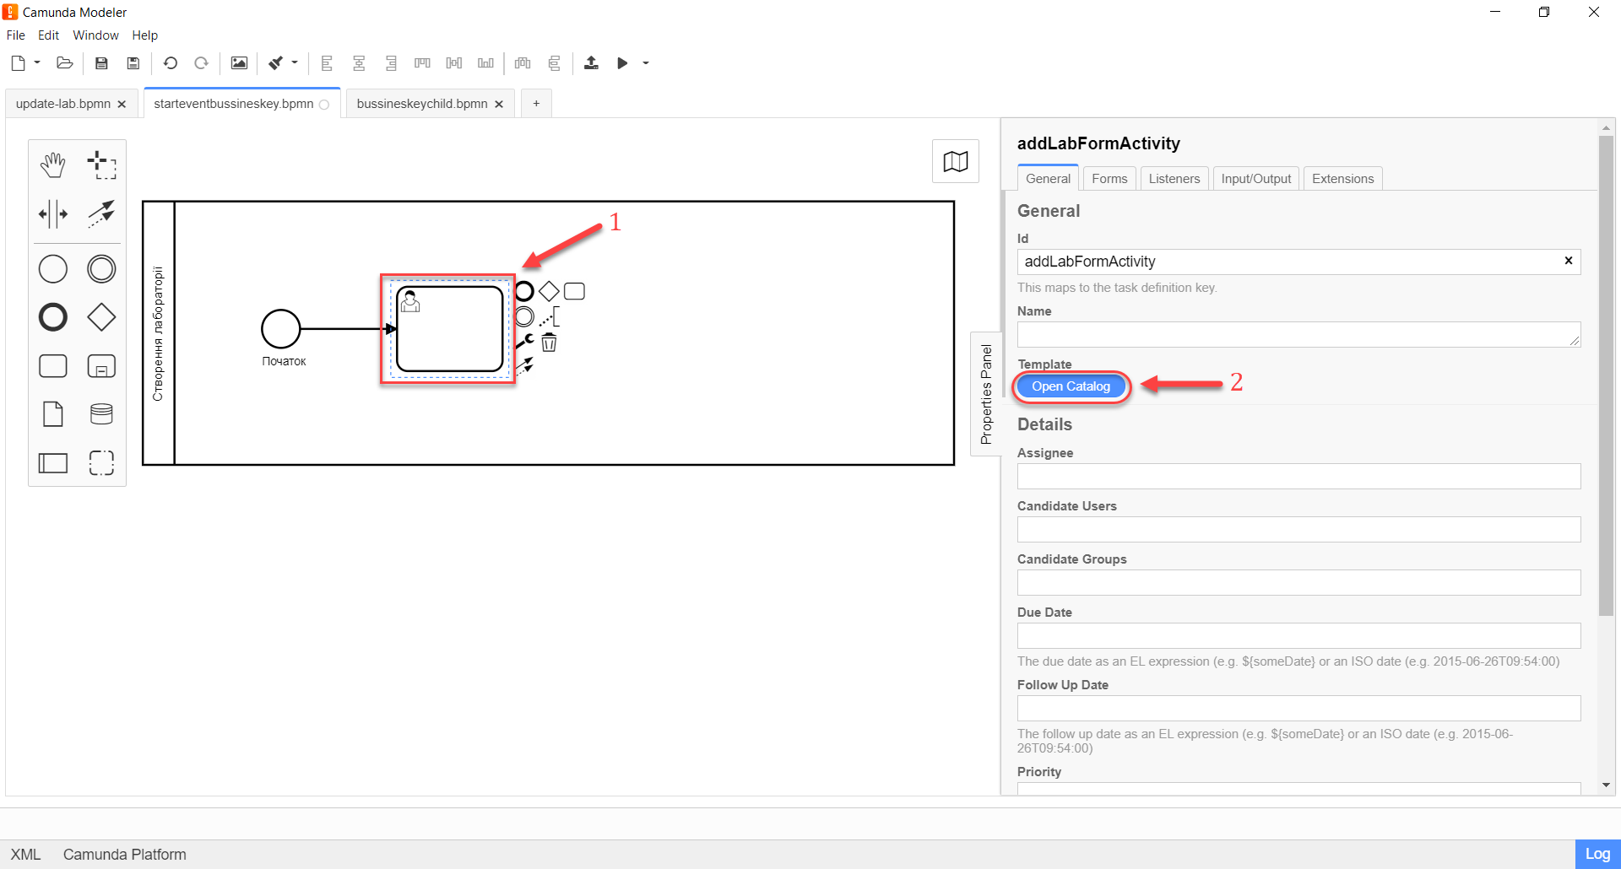Align selected elements right

(x=391, y=63)
